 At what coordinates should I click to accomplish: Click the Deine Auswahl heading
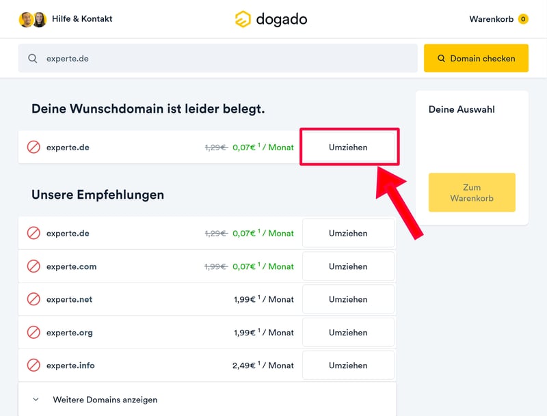pos(462,109)
